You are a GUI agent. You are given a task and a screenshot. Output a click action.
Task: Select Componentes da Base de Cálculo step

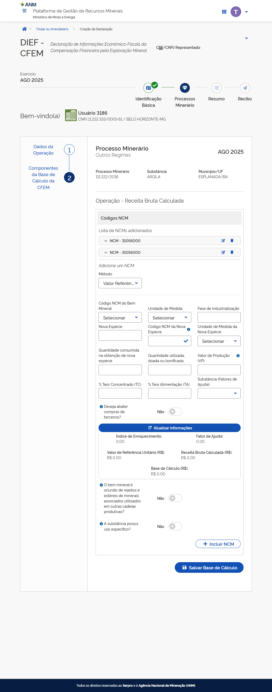pos(43,178)
